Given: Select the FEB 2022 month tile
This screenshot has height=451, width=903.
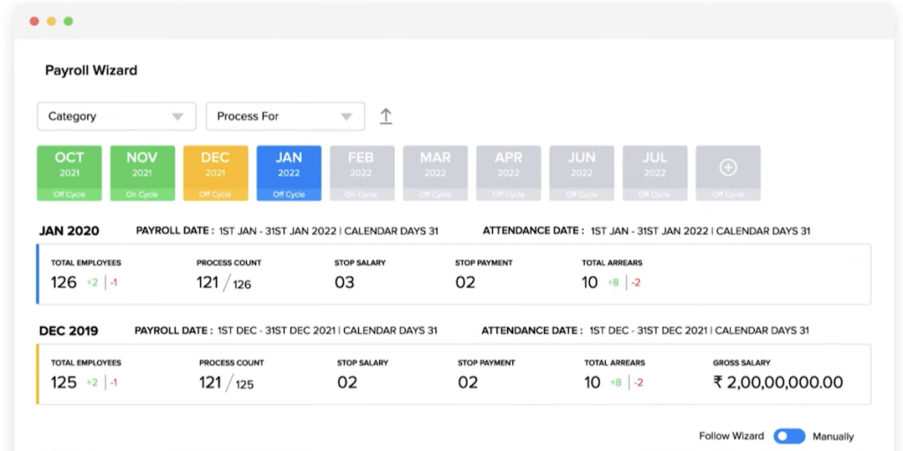Looking at the screenshot, I should point(362,173).
